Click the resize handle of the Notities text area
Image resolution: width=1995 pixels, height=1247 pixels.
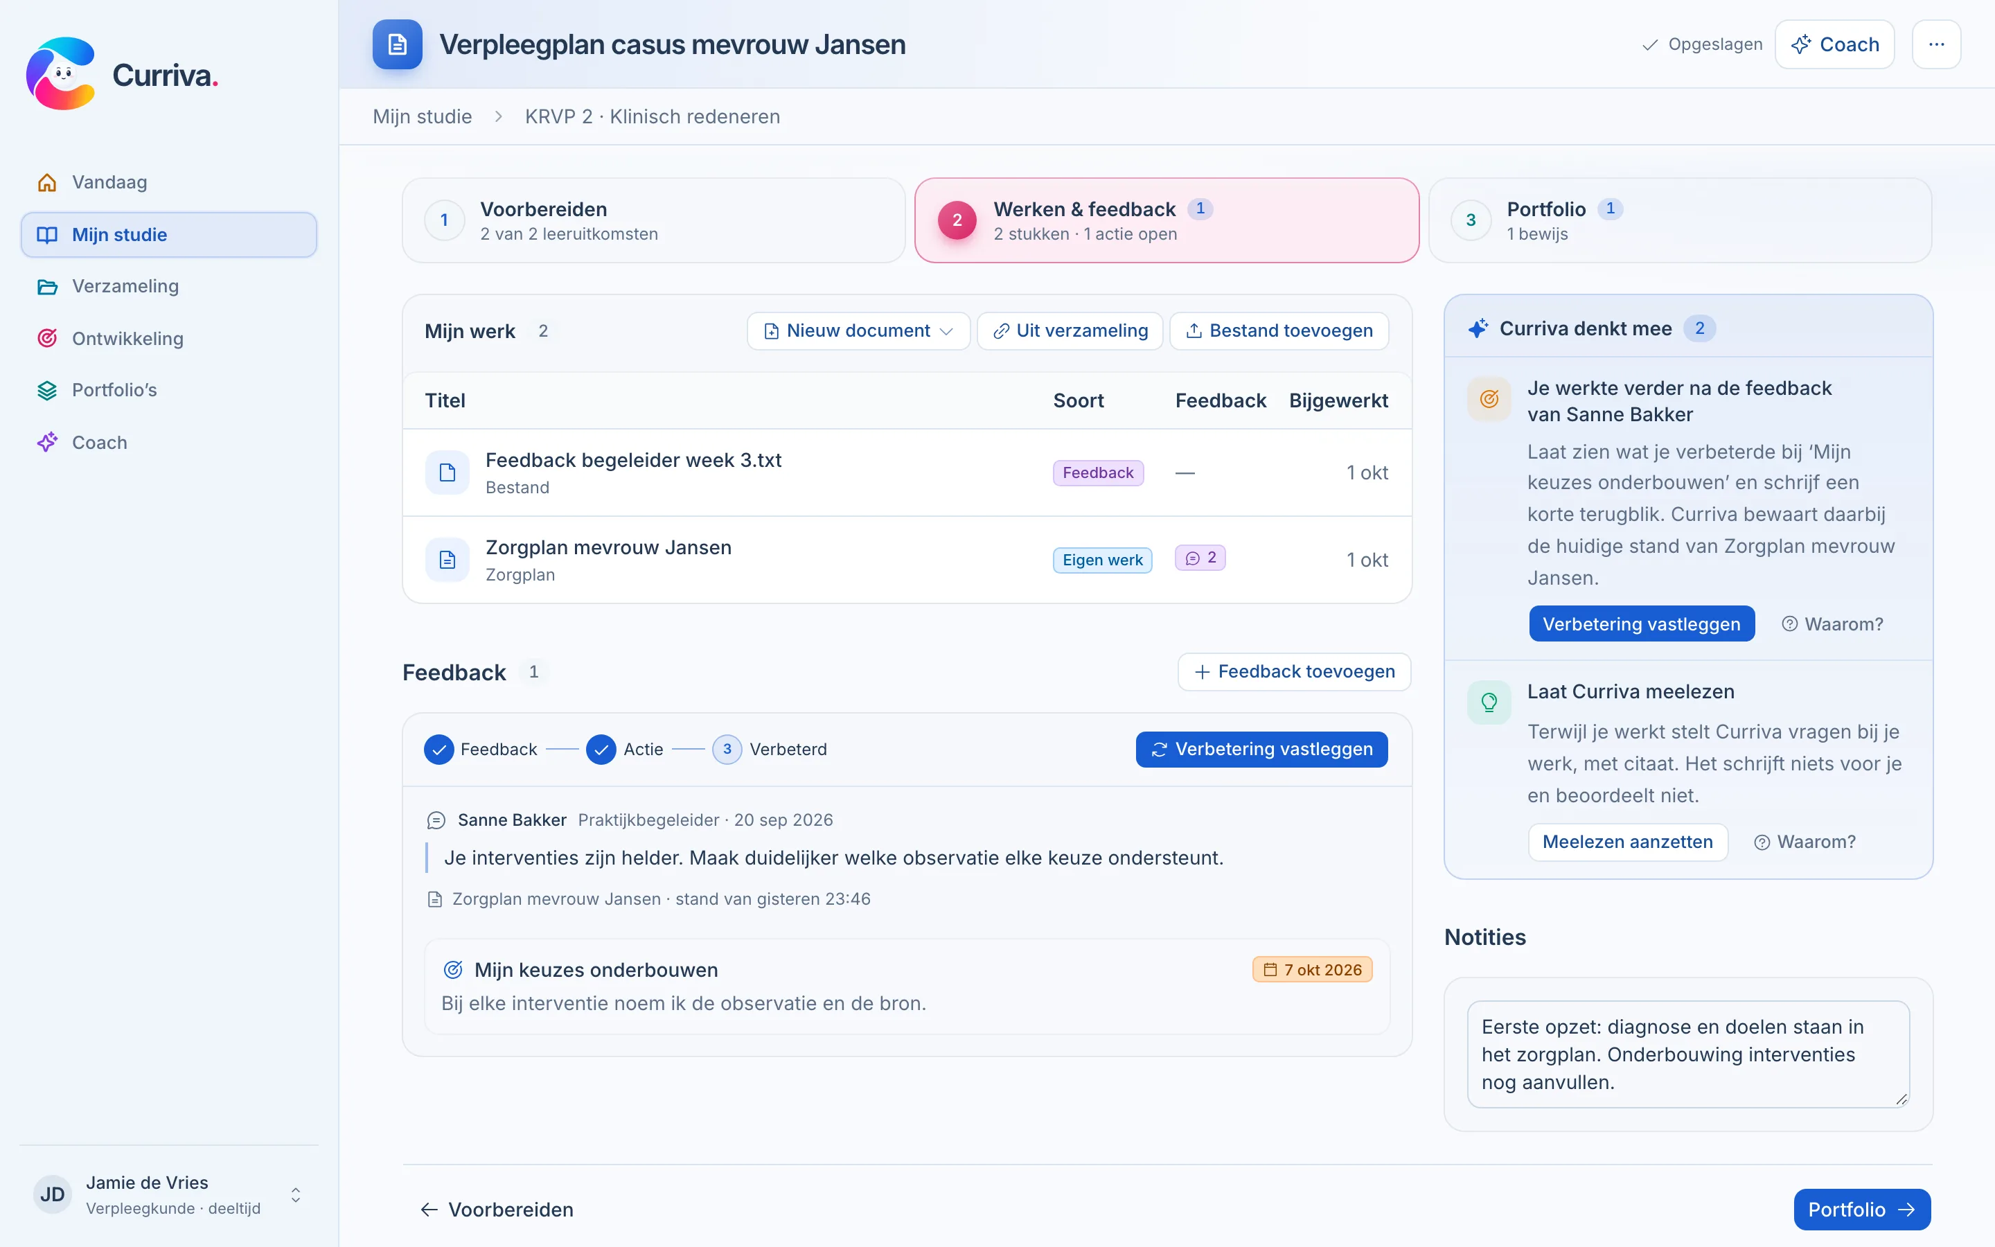point(1901,1099)
